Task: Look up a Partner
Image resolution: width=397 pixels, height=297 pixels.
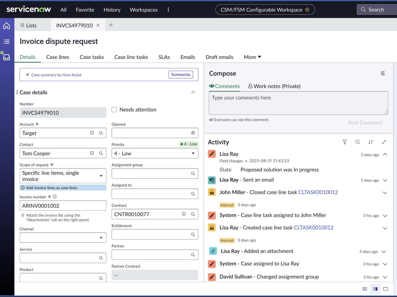Action: [x=193, y=255]
